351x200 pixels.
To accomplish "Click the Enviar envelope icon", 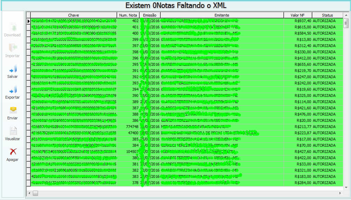I will [13, 110].
